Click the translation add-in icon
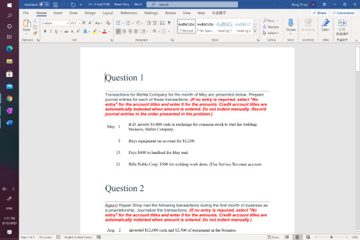Viewport: 360px width, 240px height. click(x=342, y=22)
